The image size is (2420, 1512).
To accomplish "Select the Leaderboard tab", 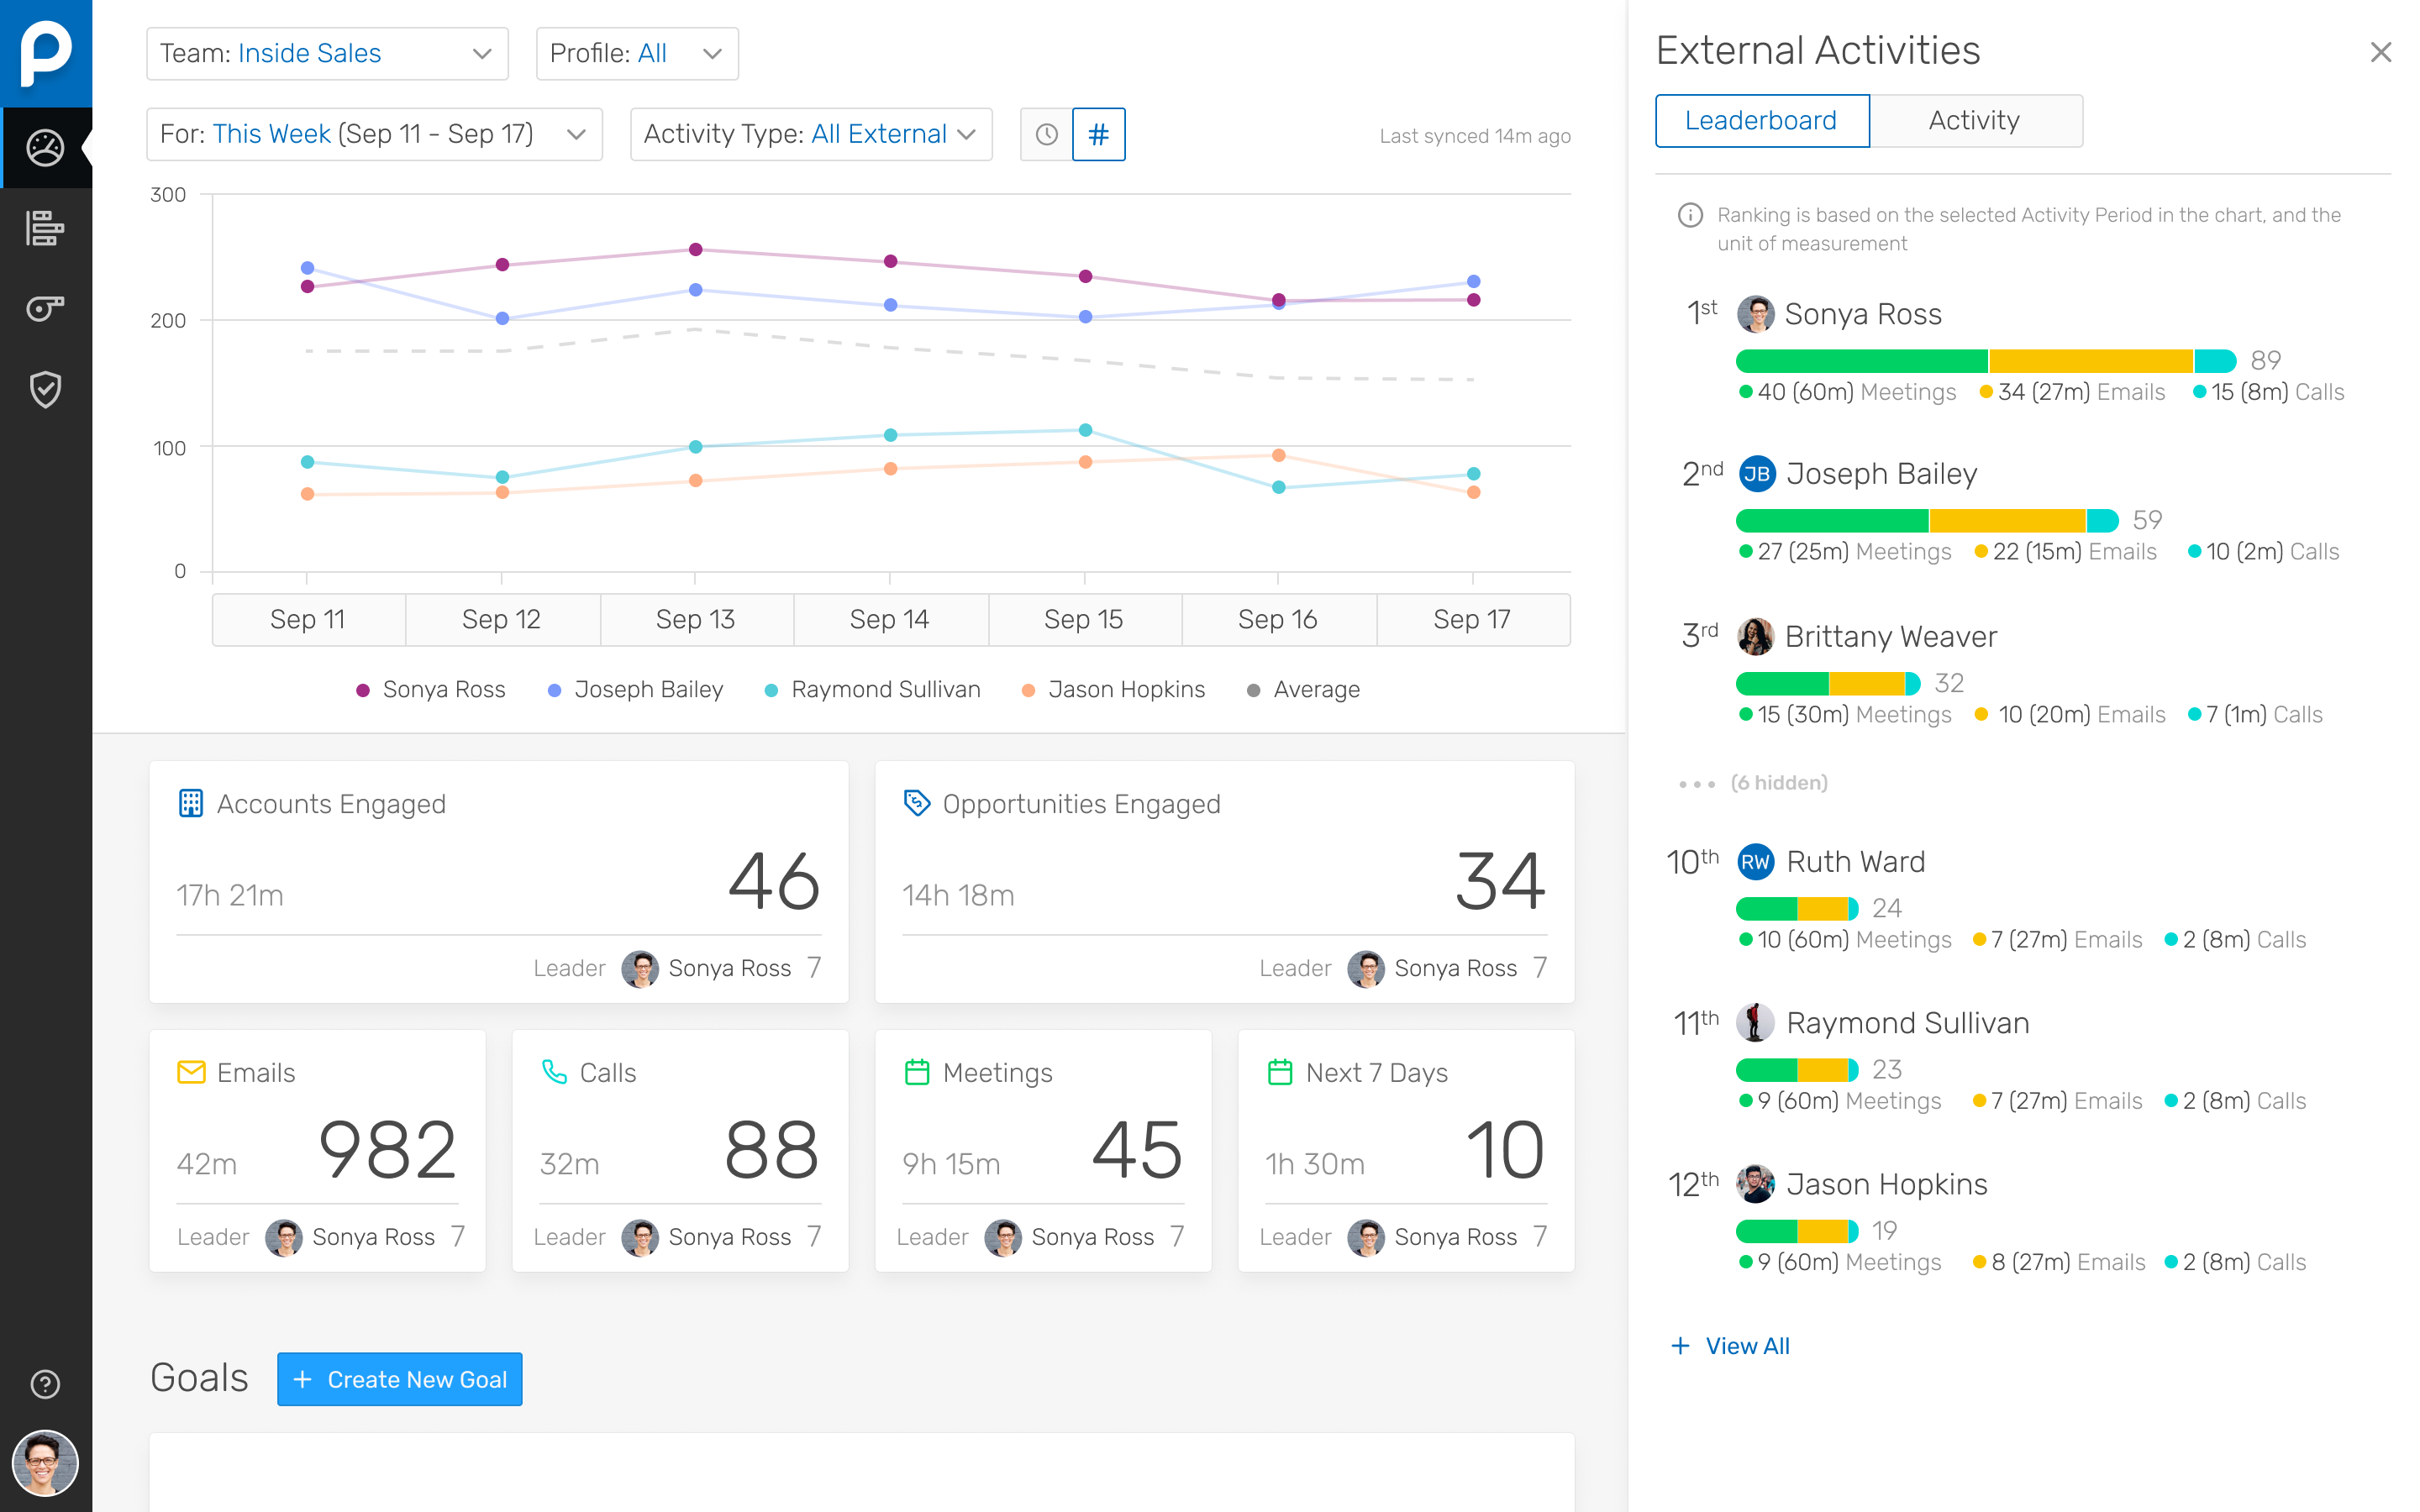I will (1761, 121).
